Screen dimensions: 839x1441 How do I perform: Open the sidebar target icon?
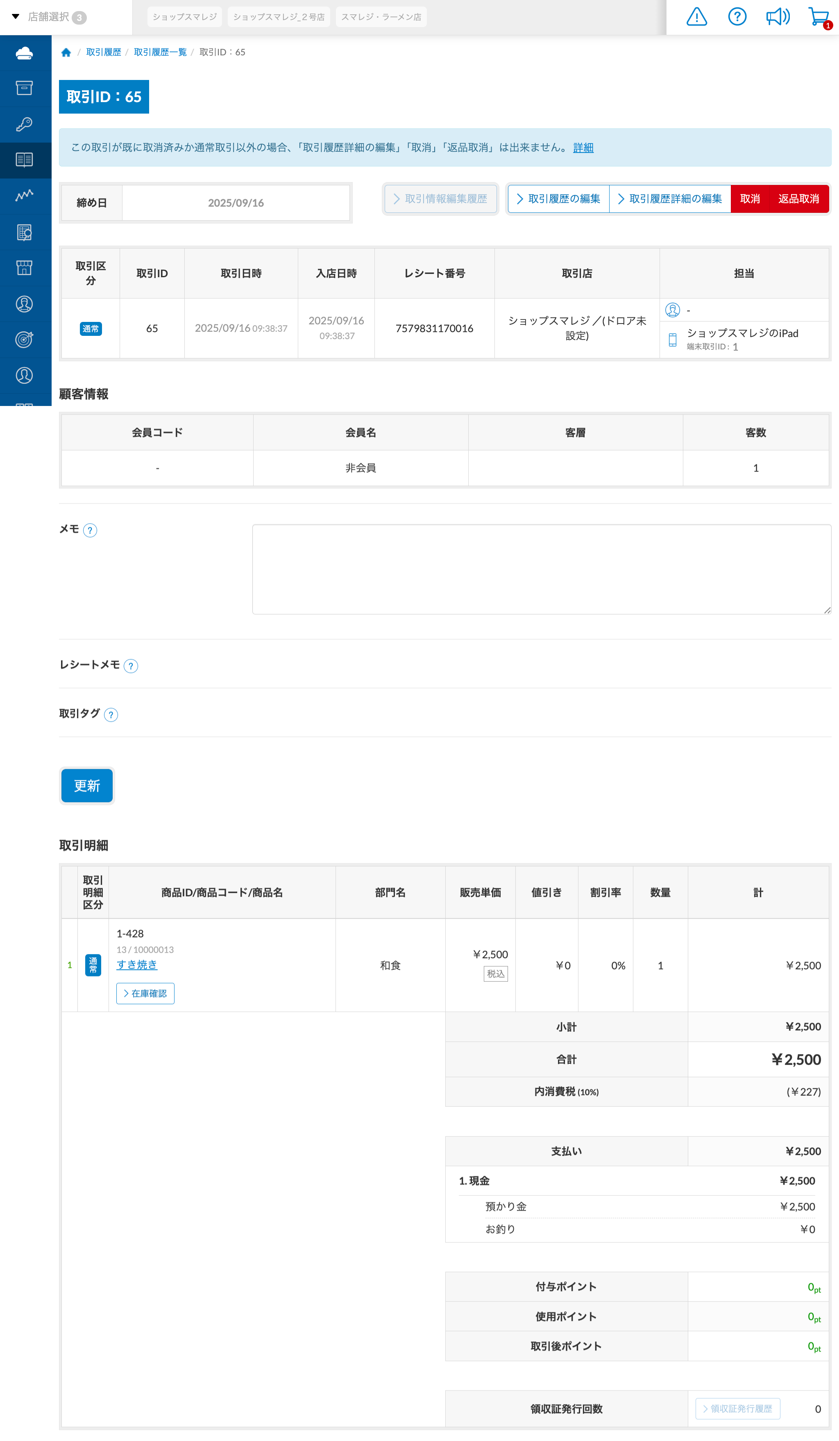pos(25,339)
